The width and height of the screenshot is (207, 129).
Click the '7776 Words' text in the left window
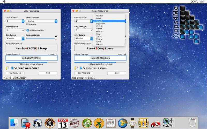tap(31, 24)
